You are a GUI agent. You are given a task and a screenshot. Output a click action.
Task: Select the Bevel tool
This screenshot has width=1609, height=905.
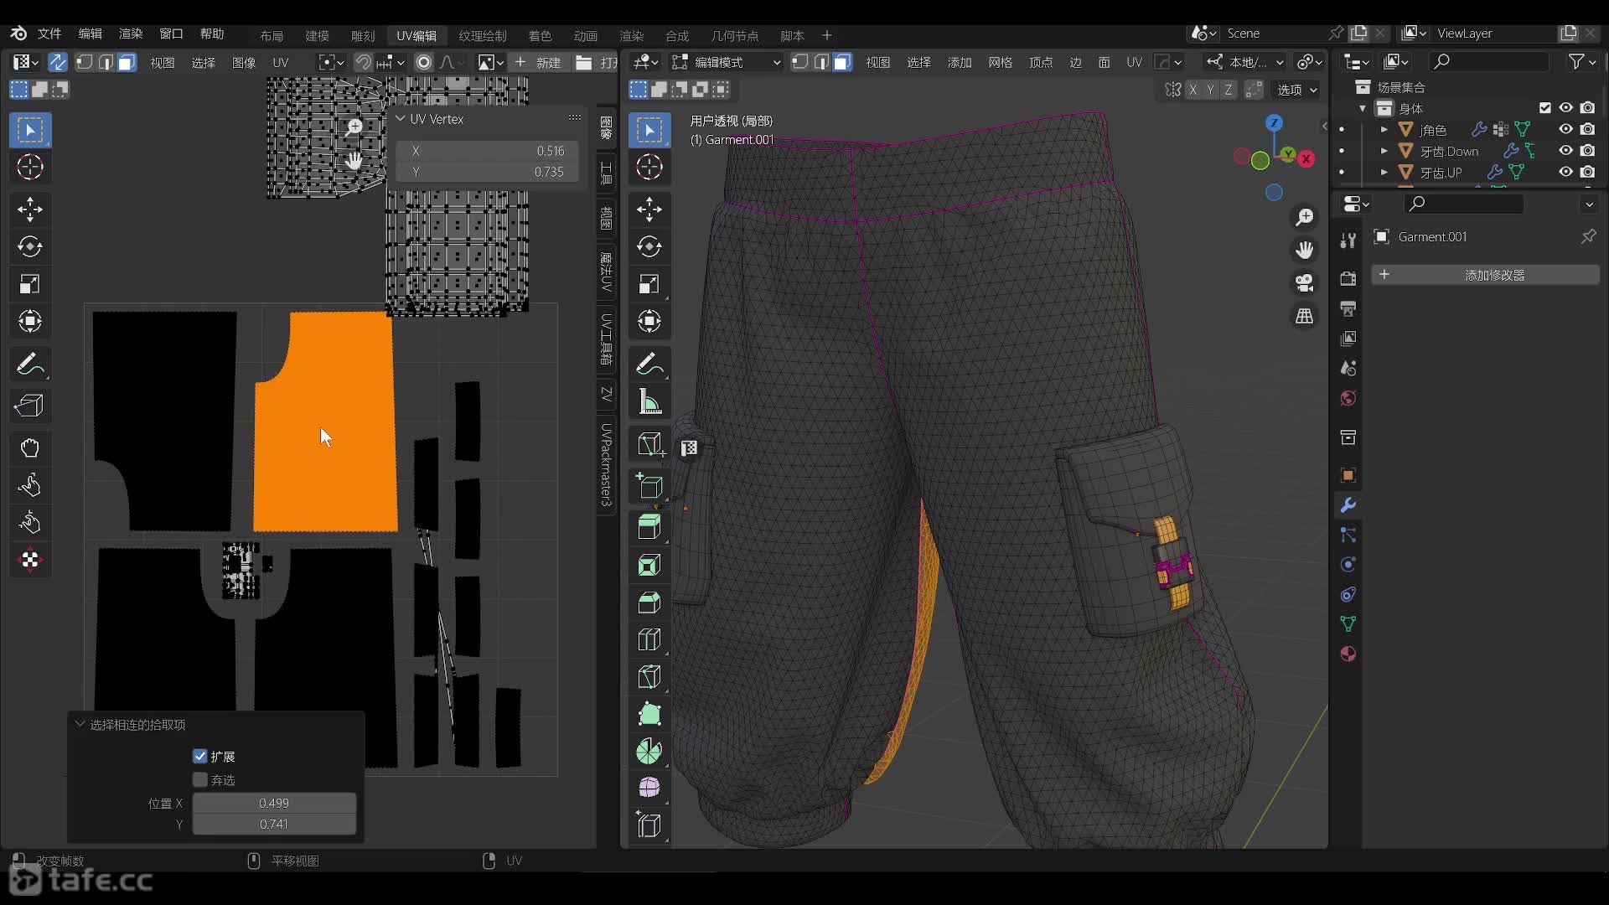pos(649,602)
